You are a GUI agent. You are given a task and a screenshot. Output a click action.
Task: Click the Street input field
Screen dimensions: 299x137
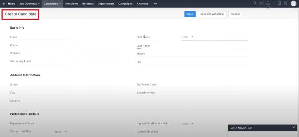(88, 84)
